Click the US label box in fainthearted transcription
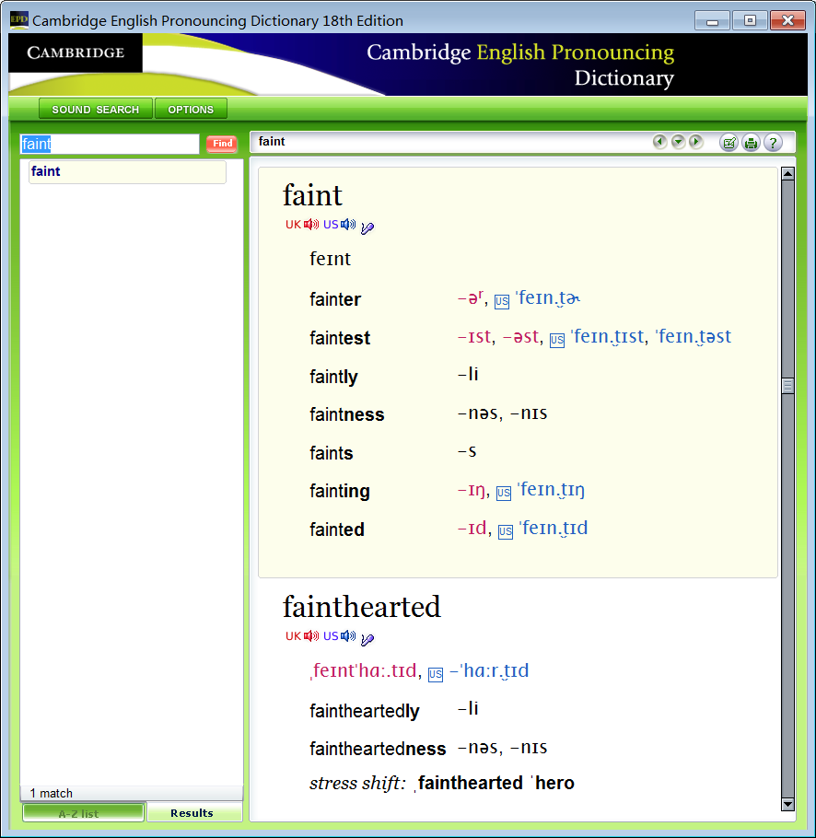Screen dimensions: 816x838 click(x=436, y=674)
